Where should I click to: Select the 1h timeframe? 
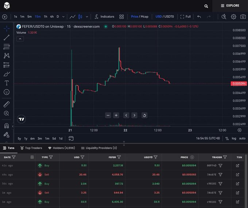click(45, 17)
